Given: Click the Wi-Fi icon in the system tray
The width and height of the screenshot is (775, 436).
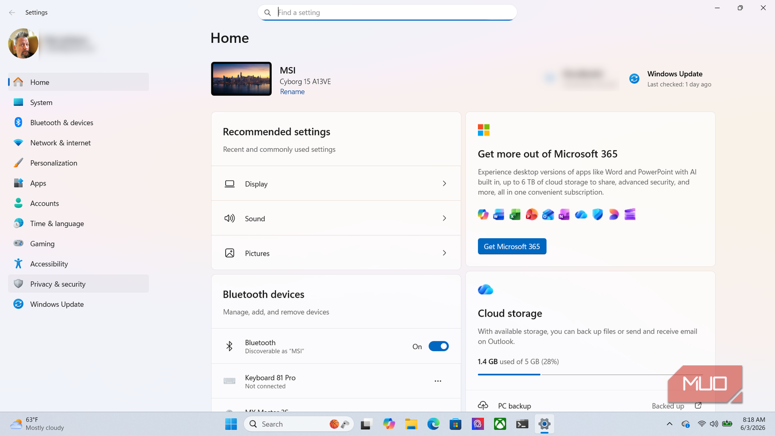Looking at the screenshot, I should pyautogui.click(x=702, y=424).
